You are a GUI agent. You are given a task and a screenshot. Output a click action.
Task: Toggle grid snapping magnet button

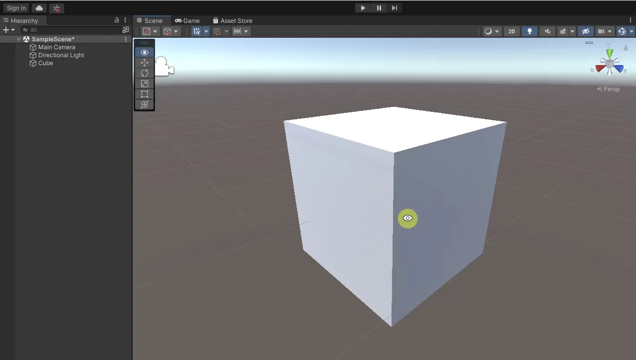tap(217, 31)
